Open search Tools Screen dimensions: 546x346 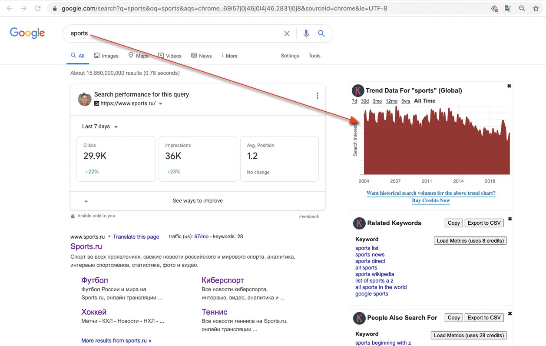(314, 56)
